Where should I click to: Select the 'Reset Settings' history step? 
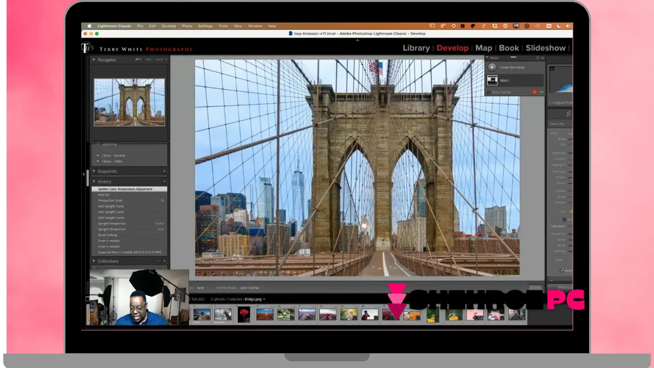click(129, 235)
